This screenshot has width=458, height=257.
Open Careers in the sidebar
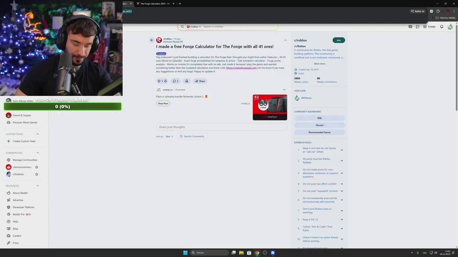17,236
